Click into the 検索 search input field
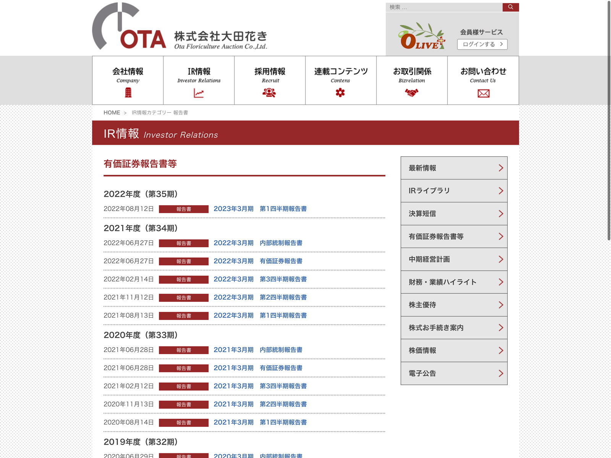Viewport: 611px width, 458px height. 444,7
